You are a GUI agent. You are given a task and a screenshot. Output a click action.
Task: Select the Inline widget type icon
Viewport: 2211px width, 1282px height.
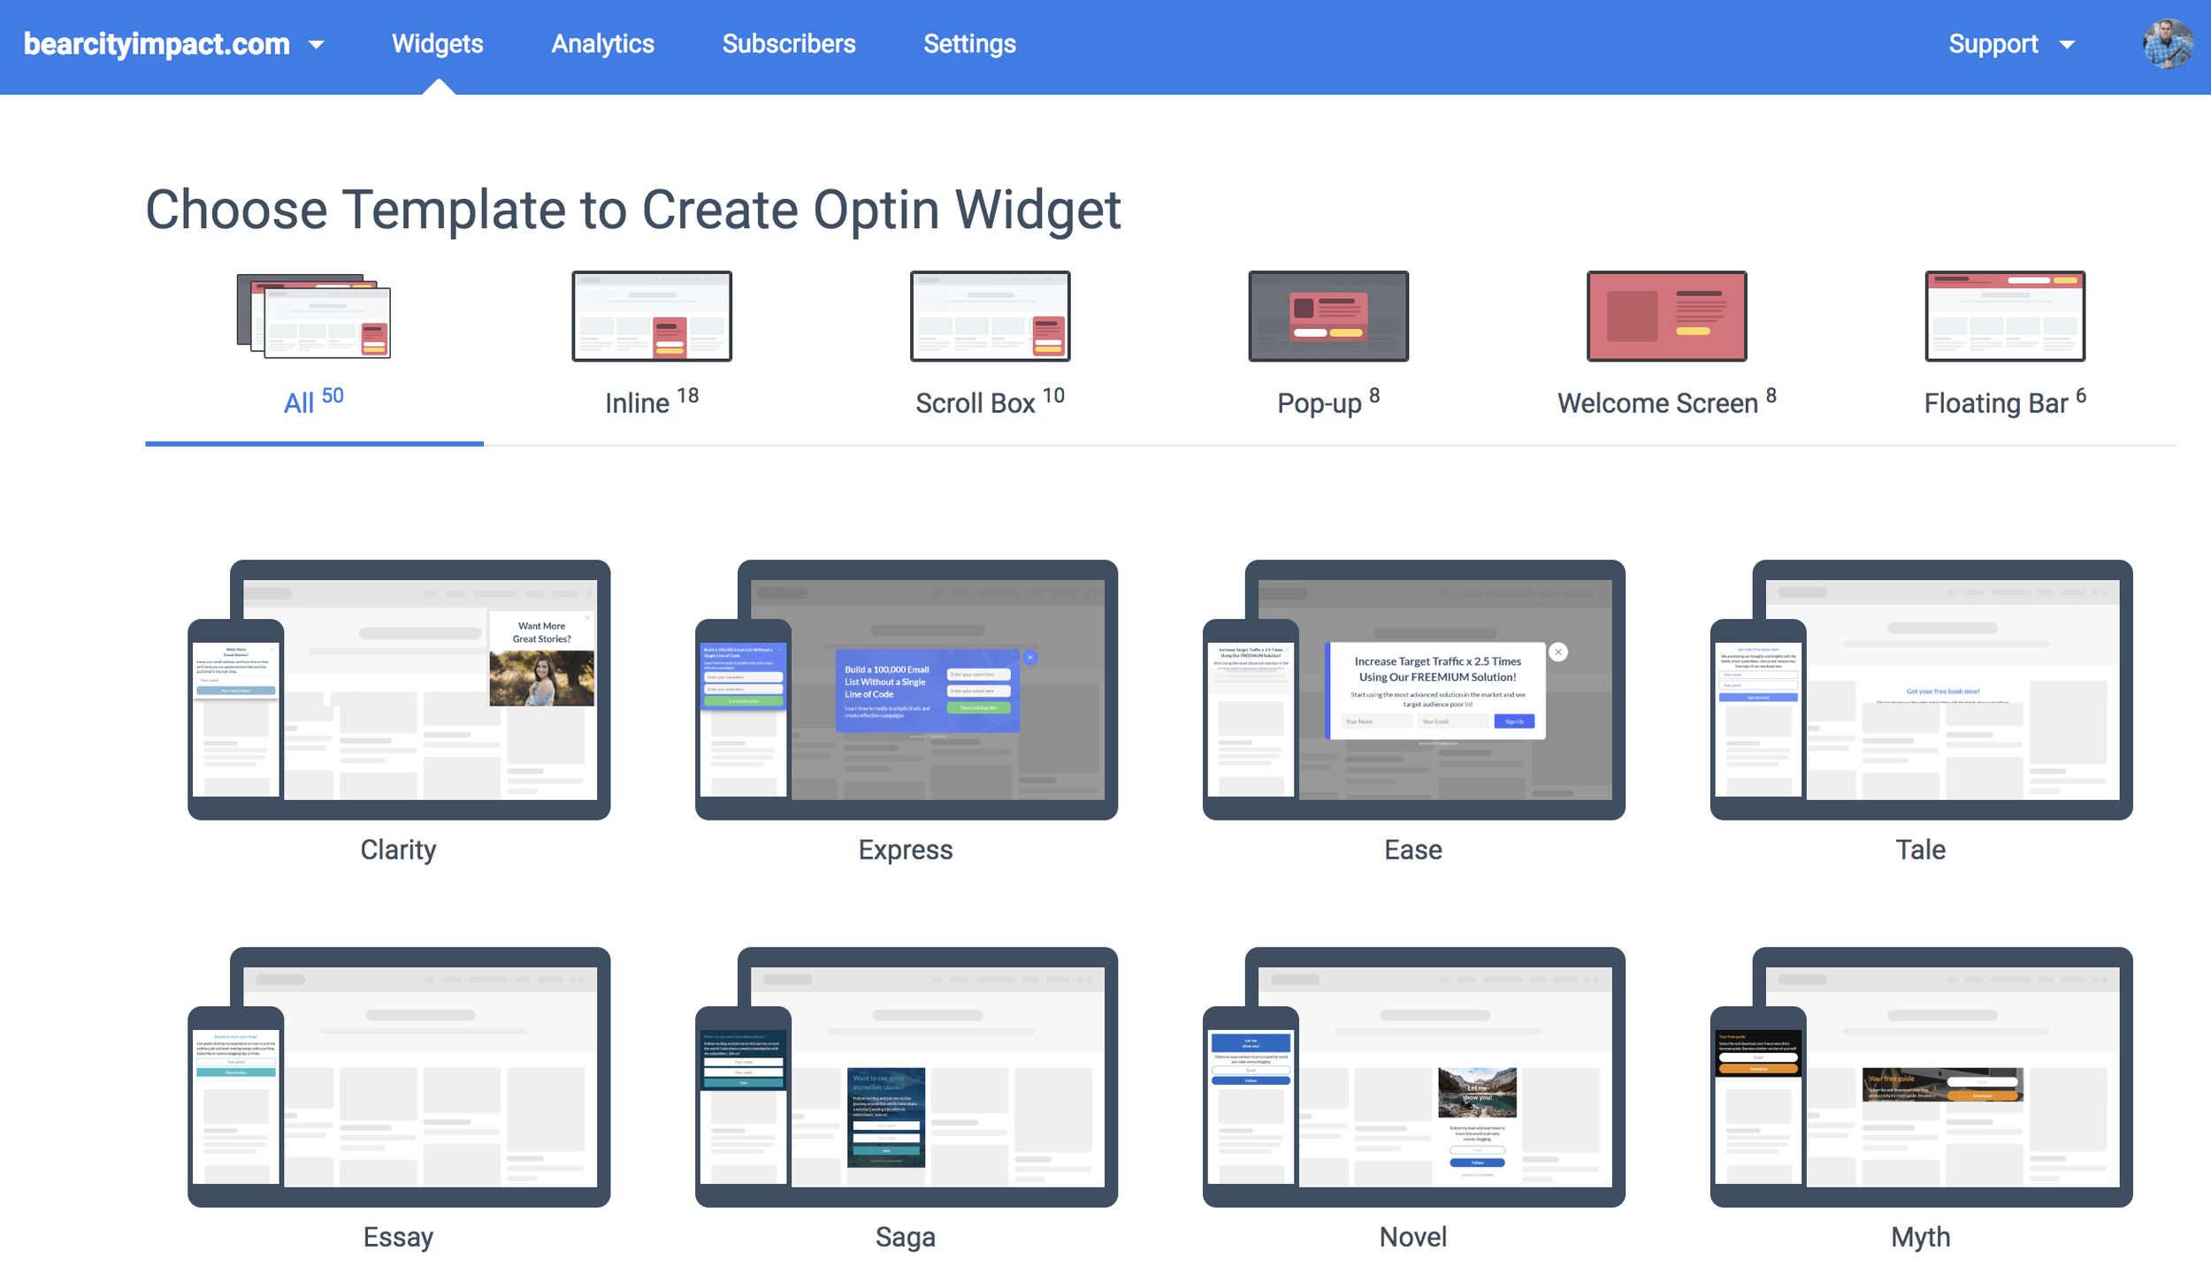click(x=652, y=316)
